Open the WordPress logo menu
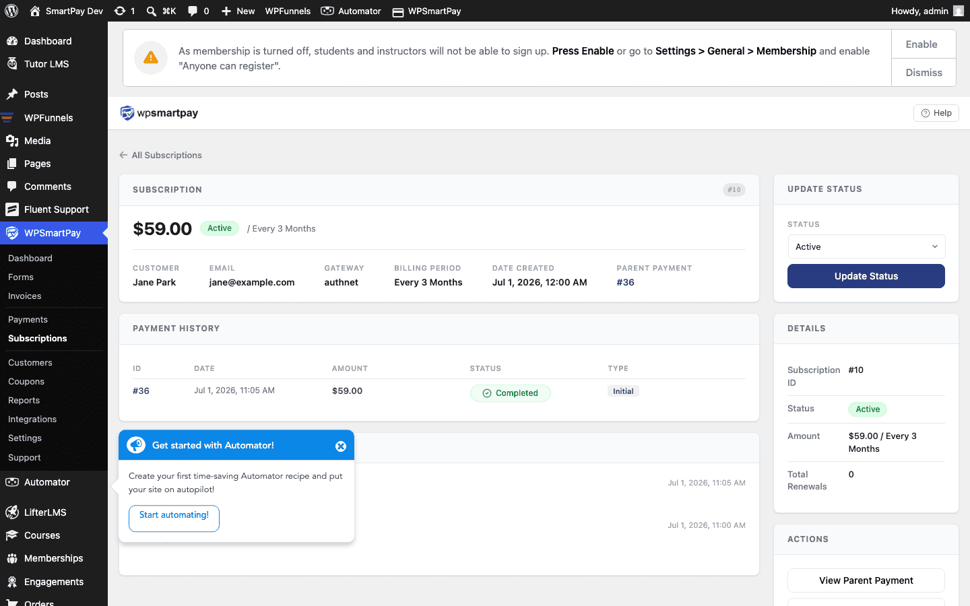 click(11, 11)
